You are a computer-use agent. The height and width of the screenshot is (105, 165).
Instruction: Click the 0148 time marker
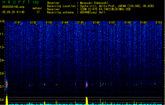tap(128, 23)
